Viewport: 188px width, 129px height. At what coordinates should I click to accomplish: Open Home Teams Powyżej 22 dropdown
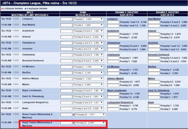(x=90, y=115)
